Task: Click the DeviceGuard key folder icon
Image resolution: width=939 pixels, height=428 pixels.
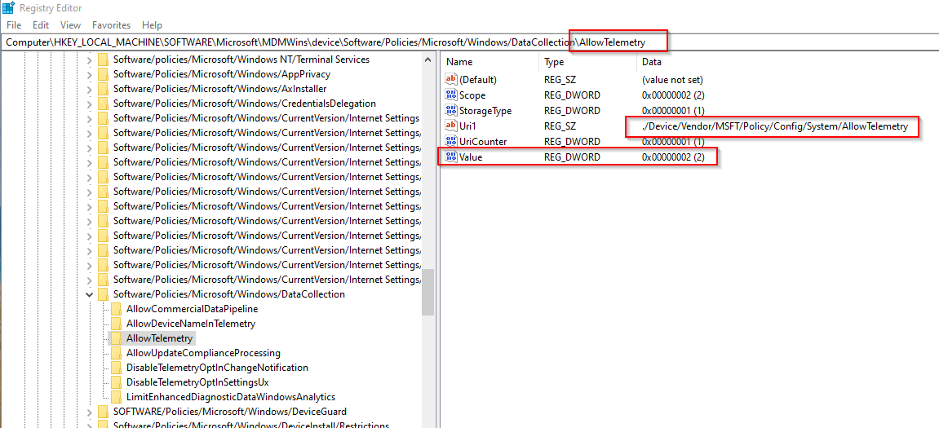Action: (103, 412)
